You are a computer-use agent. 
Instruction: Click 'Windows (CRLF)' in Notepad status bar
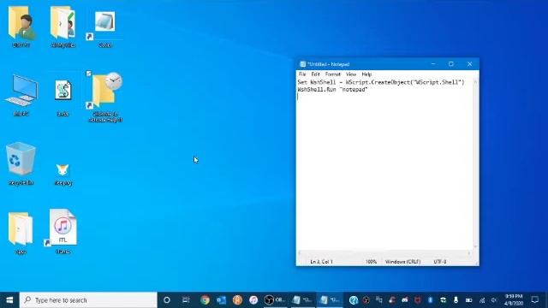click(x=402, y=262)
